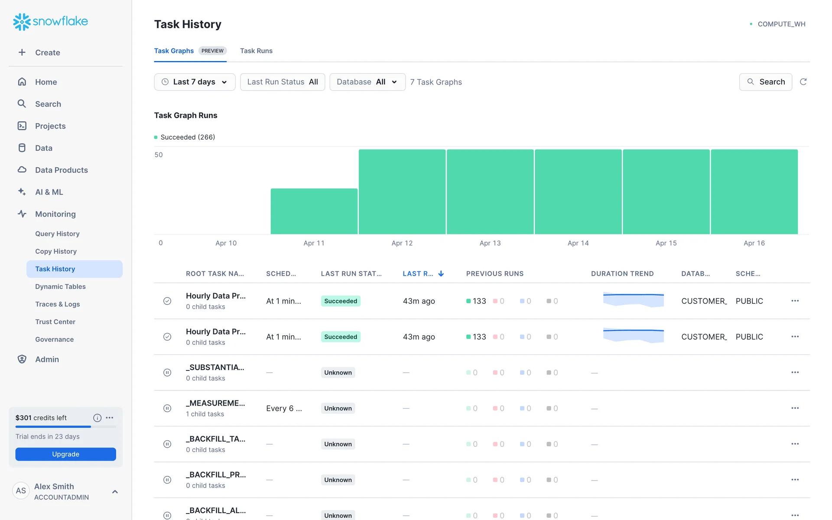Click the refresh icon beside Search
The height and width of the screenshot is (520, 832).
[803, 82]
